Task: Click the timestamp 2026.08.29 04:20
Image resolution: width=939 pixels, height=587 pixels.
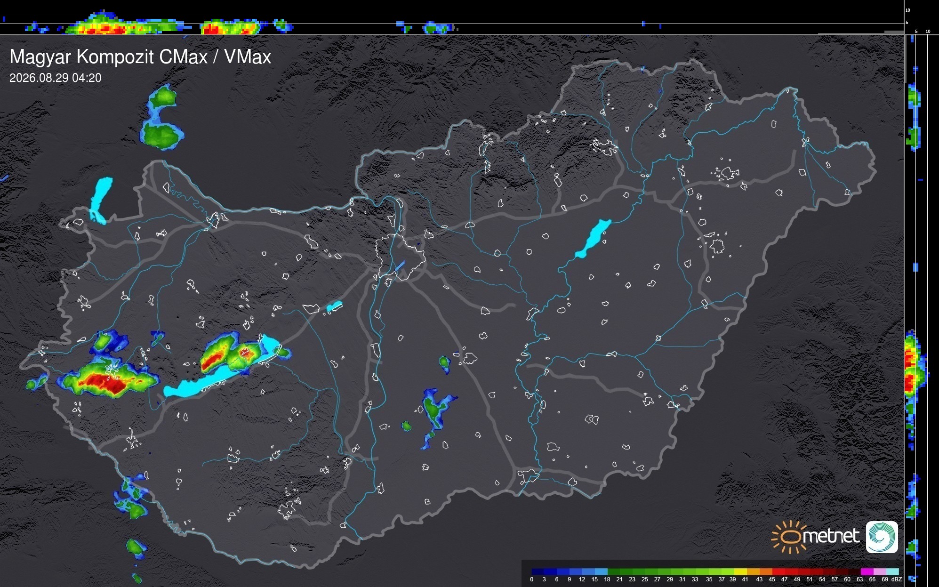Action: 56,78
